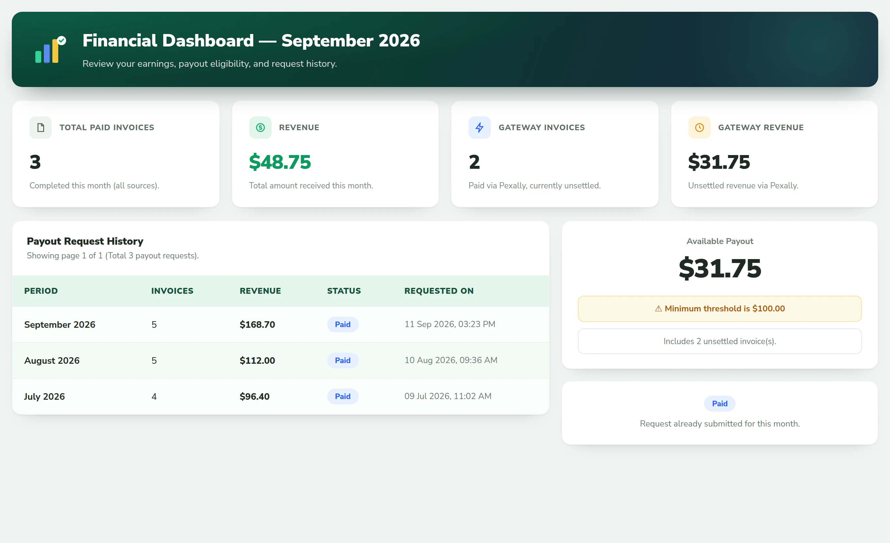Click the $48.75 revenue amount
Image resolution: width=890 pixels, height=543 pixels.
(280, 162)
